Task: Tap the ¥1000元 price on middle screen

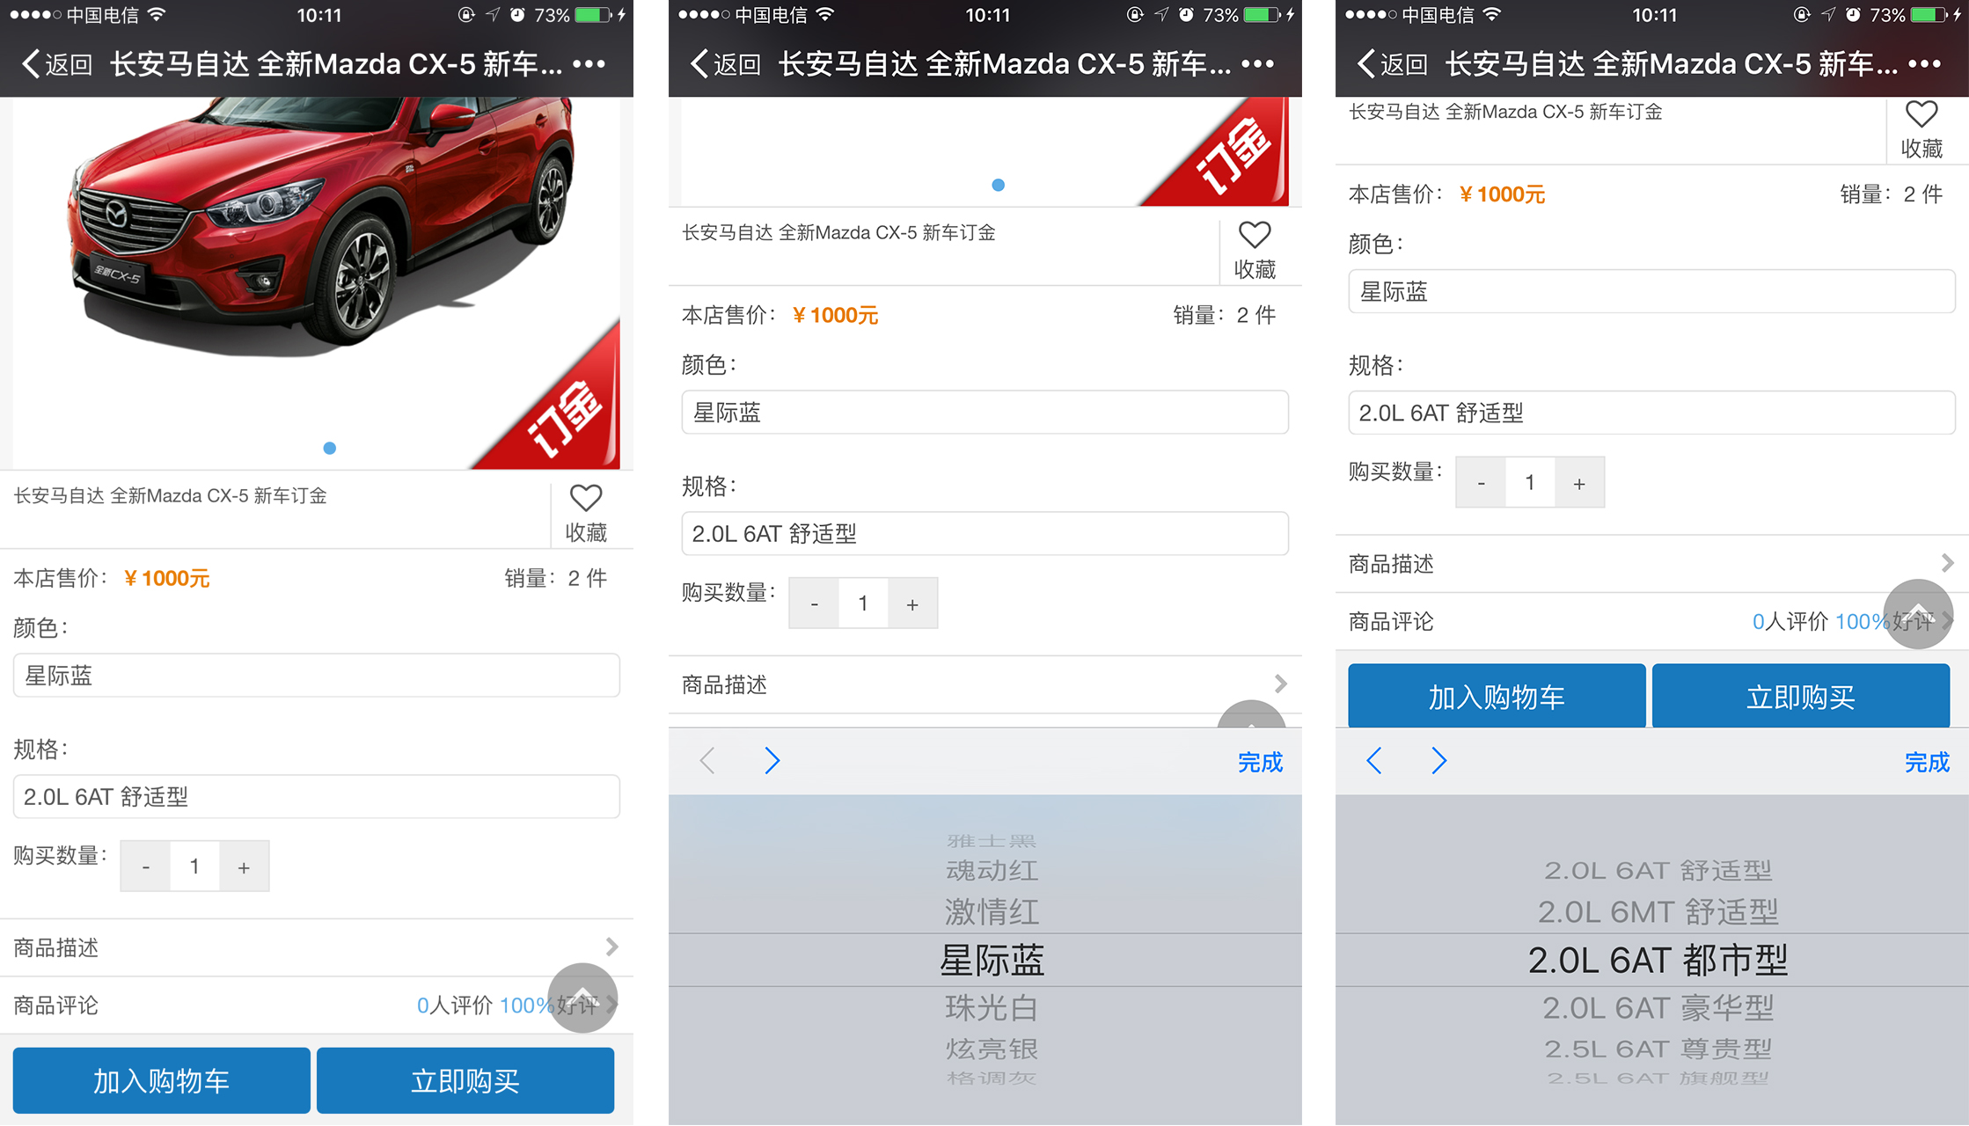Action: click(x=835, y=315)
